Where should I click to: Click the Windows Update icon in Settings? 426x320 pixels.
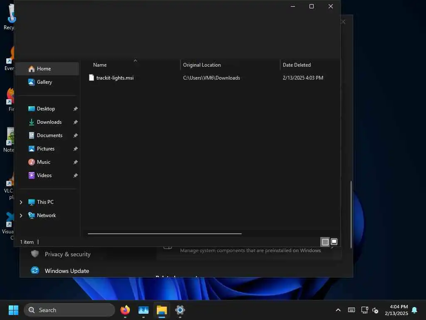tap(35, 270)
